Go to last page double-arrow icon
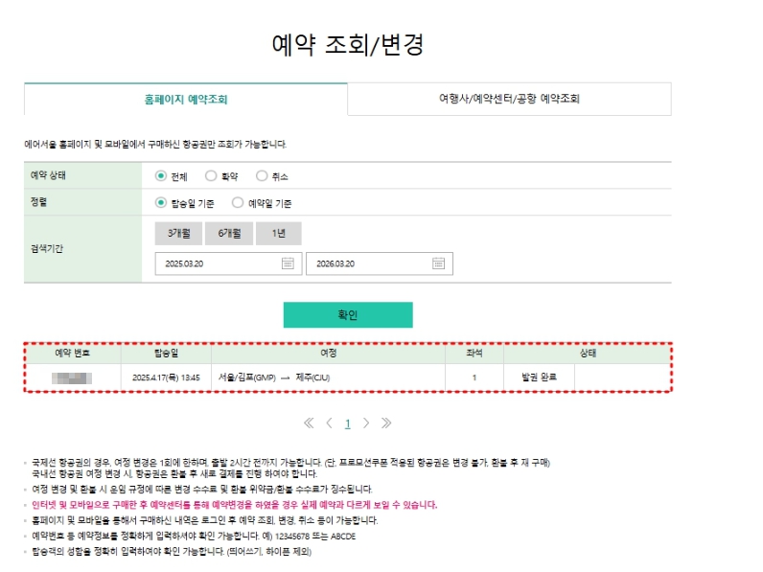The width and height of the screenshot is (763, 572). [x=386, y=423]
